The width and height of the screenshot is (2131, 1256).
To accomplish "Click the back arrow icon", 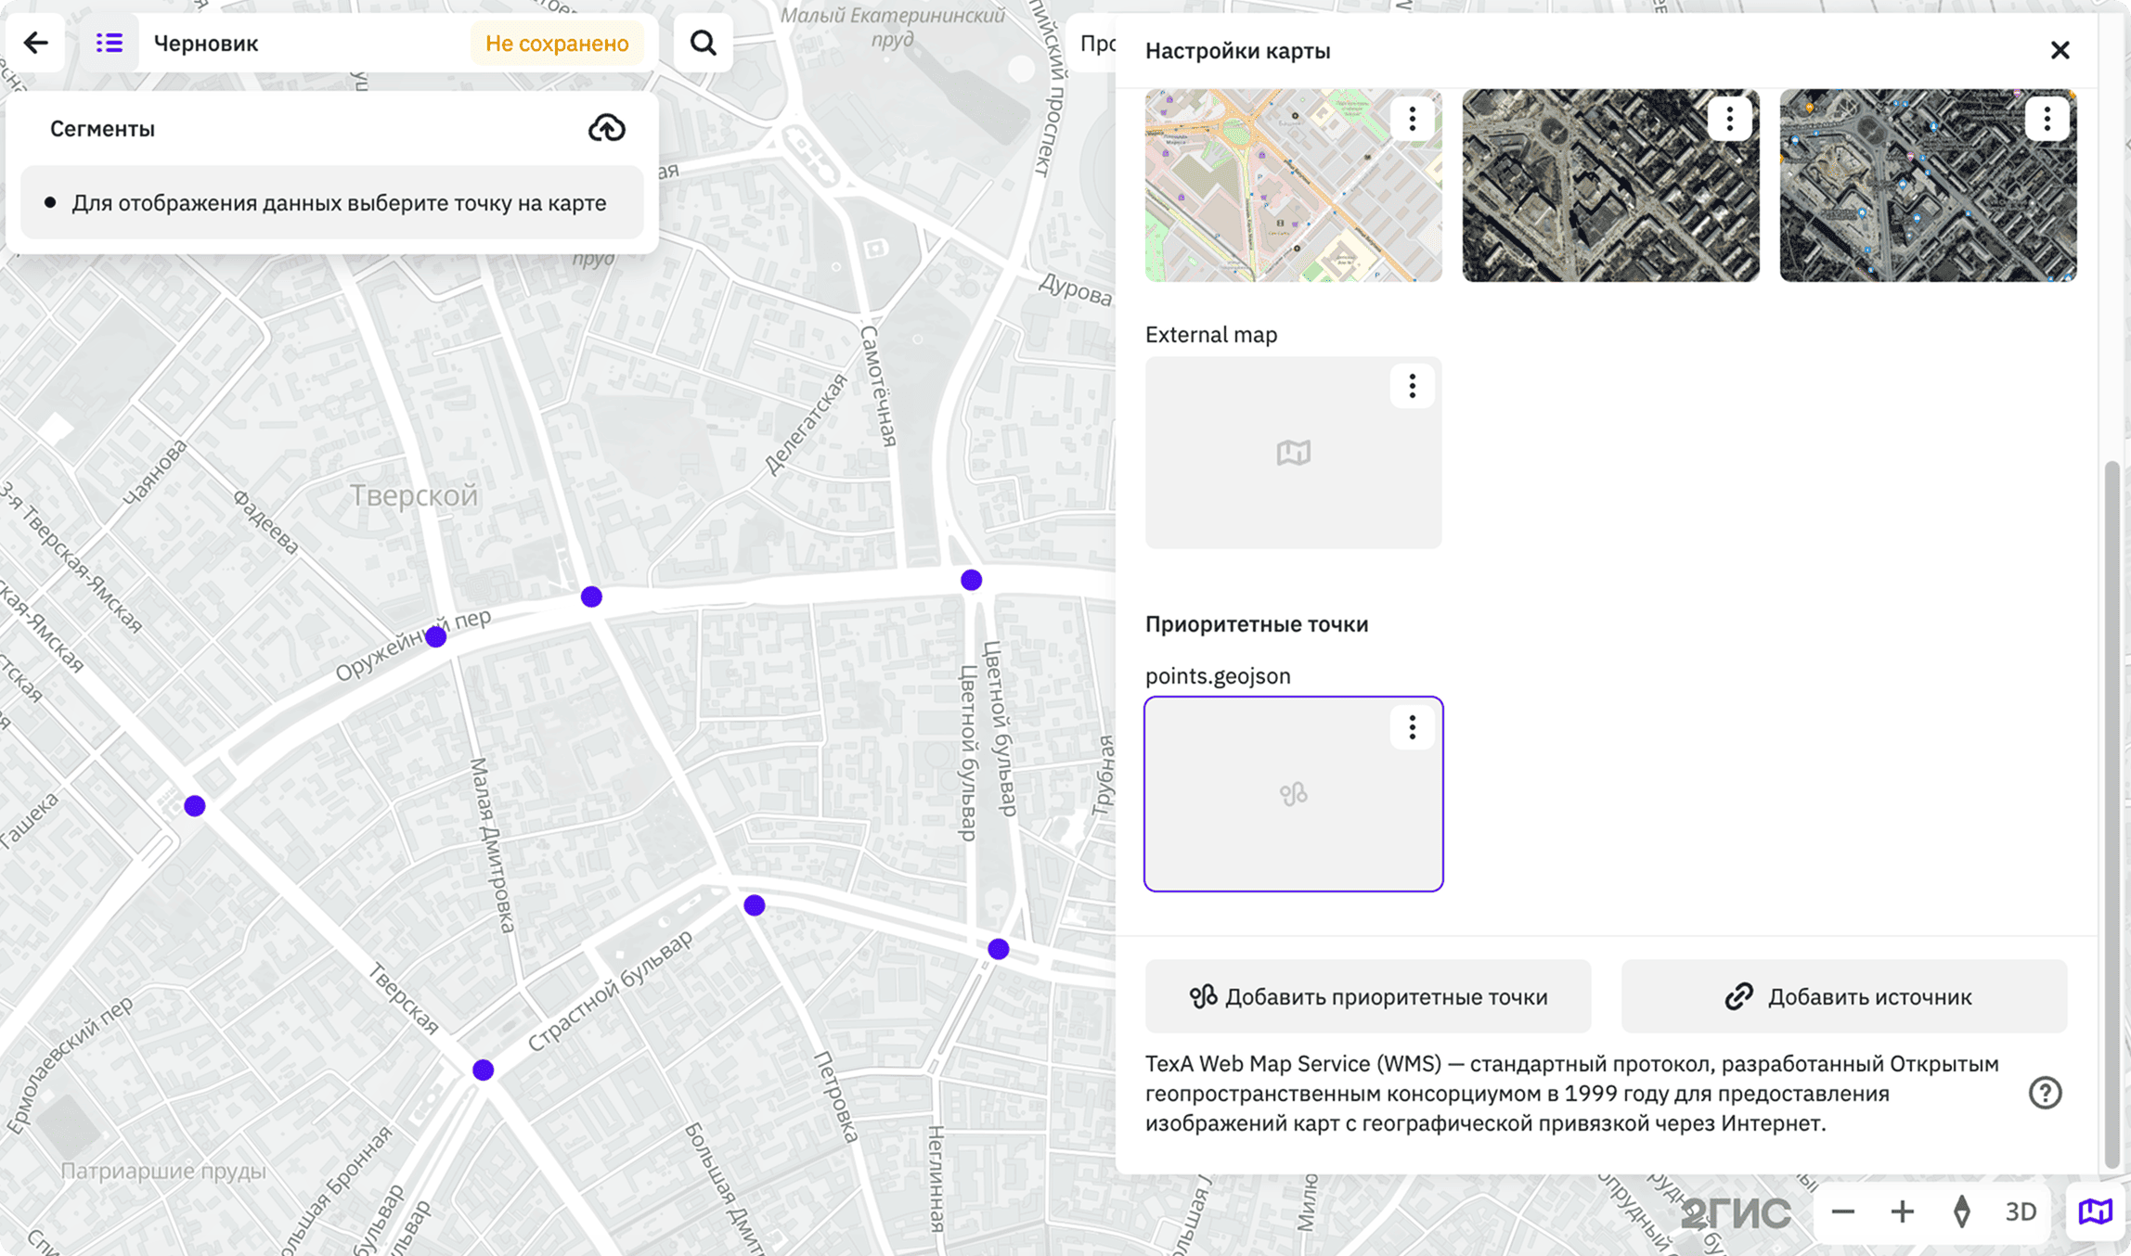I will pyautogui.click(x=36, y=43).
